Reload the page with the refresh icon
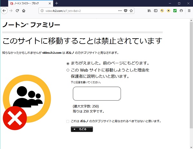193x149 pixels. (17, 11)
